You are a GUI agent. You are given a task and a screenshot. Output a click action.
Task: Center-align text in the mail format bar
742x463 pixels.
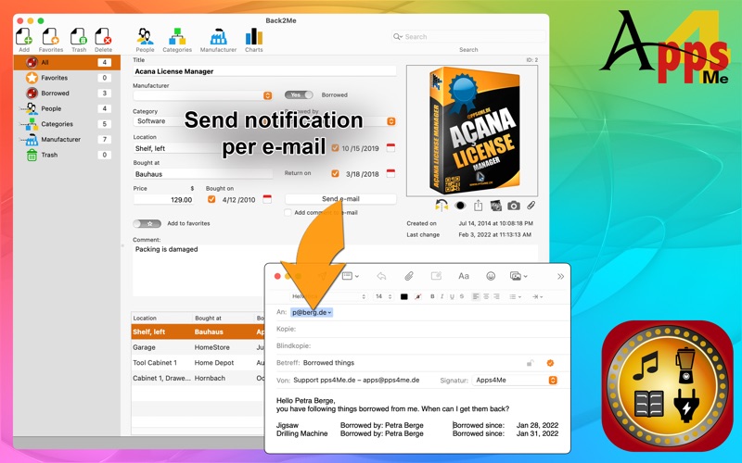(x=486, y=296)
